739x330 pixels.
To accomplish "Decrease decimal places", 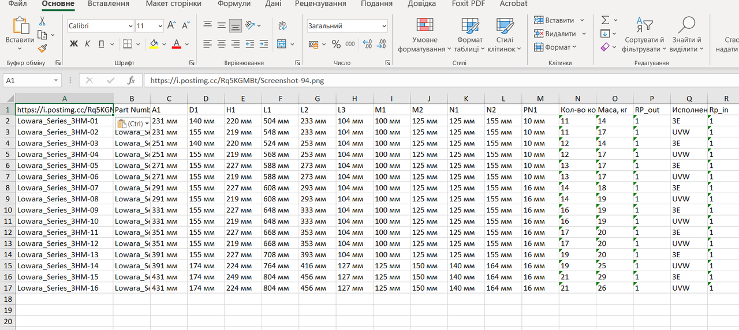I will 381,44.
